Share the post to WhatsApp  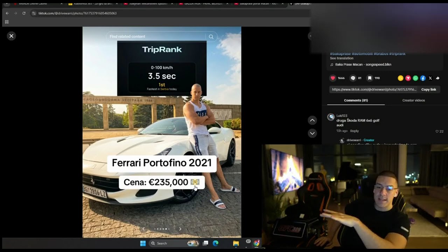coord(415,78)
